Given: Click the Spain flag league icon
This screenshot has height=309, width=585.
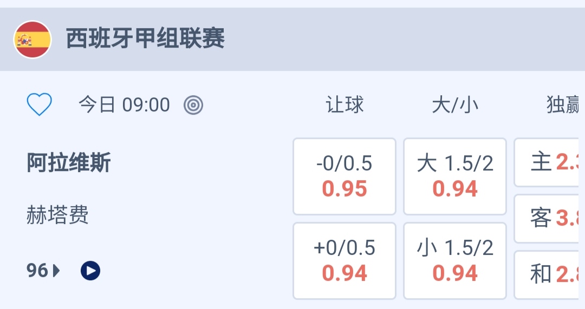Looking at the screenshot, I should tap(32, 40).
